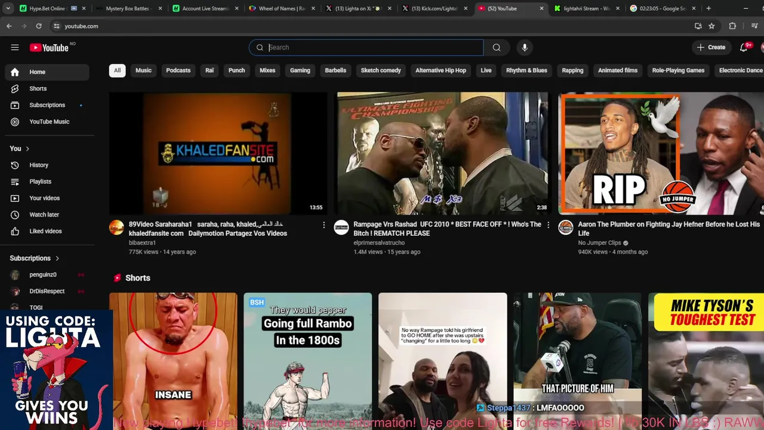Open the No Jumper RIP thumbnail
The width and height of the screenshot is (764, 430).
tap(661, 153)
